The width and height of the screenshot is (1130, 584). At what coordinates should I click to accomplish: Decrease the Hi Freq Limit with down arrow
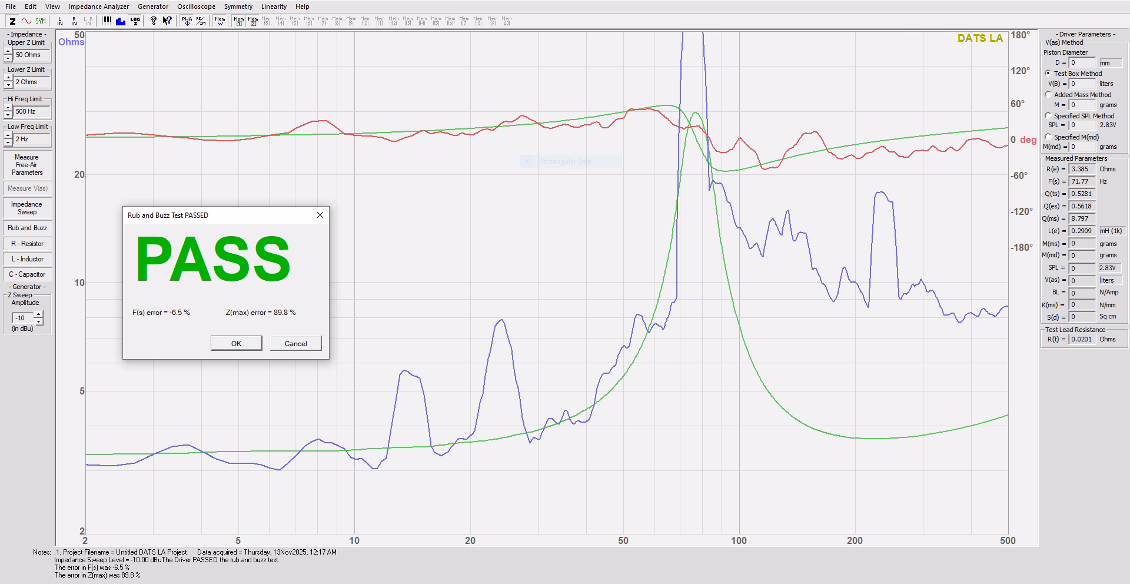tap(8, 115)
